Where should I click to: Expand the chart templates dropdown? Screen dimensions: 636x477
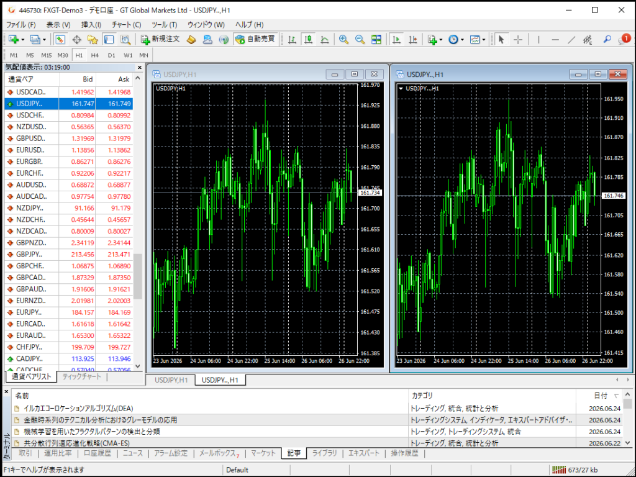pos(483,40)
